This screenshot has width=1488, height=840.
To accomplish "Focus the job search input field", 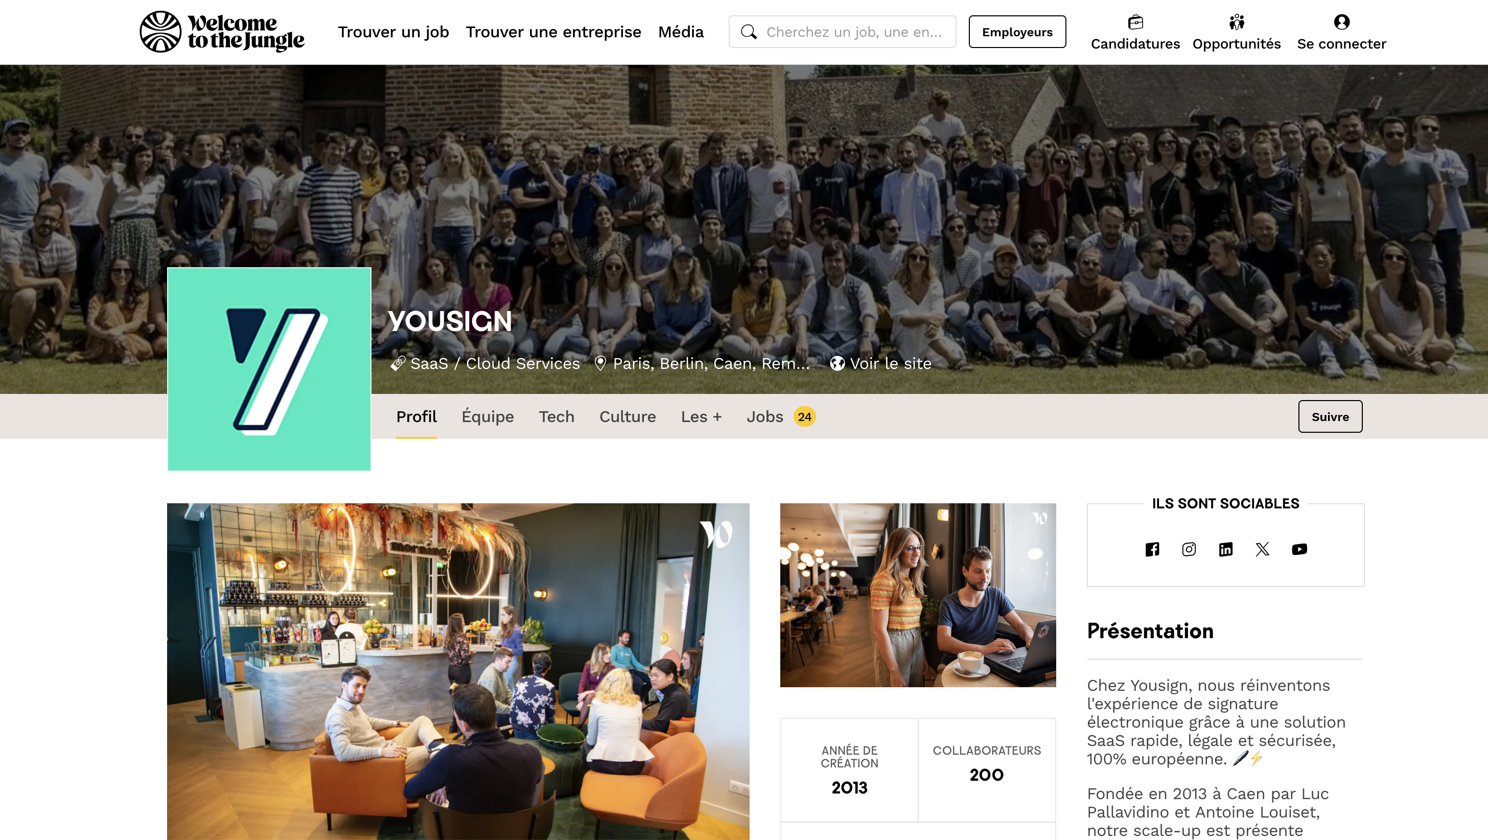I will (842, 32).
